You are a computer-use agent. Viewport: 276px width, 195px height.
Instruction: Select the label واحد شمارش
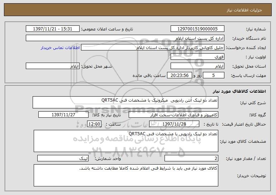(108, 159)
